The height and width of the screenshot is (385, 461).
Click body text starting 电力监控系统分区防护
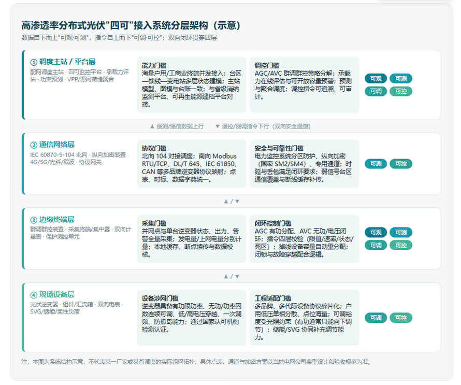pos(304,168)
